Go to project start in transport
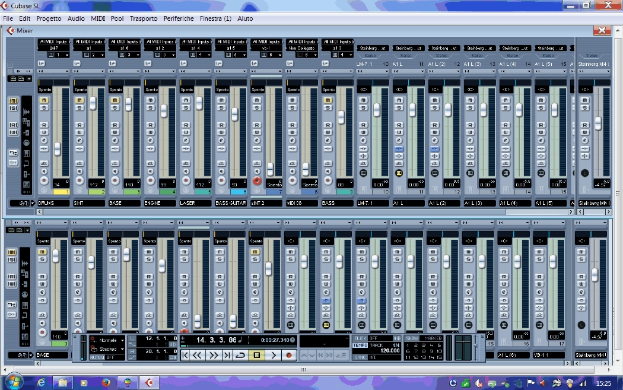The image size is (623, 390). tap(185, 355)
